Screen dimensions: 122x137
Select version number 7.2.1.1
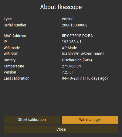click(67, 72)
